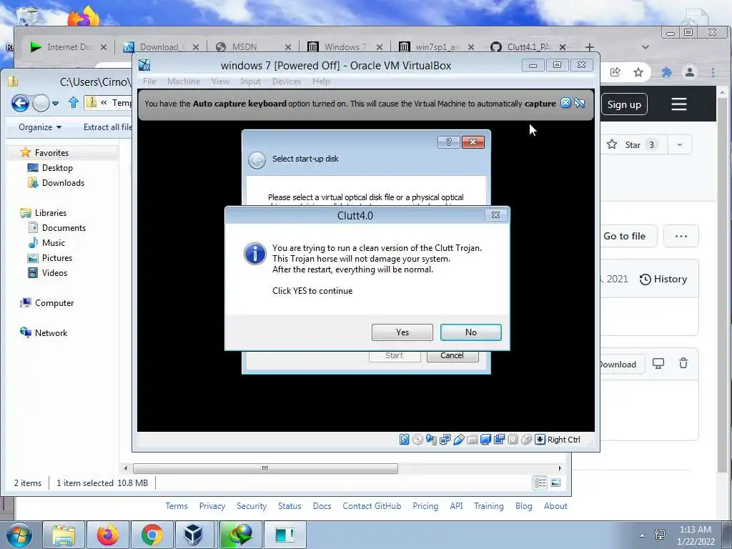Open browser extensions puzzle icon

click(x=667, y=72)
